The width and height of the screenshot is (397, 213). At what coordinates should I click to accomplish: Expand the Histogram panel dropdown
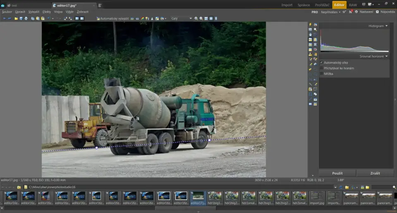386,26
